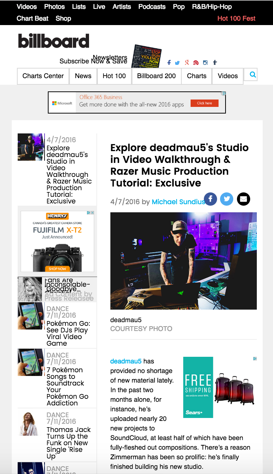
Task: Open 'Pokémon Go: See DJs Play' article
Action: (x=68, y=333)
